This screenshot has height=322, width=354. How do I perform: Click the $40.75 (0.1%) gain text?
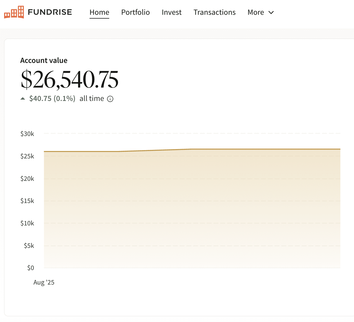point(52,99)
